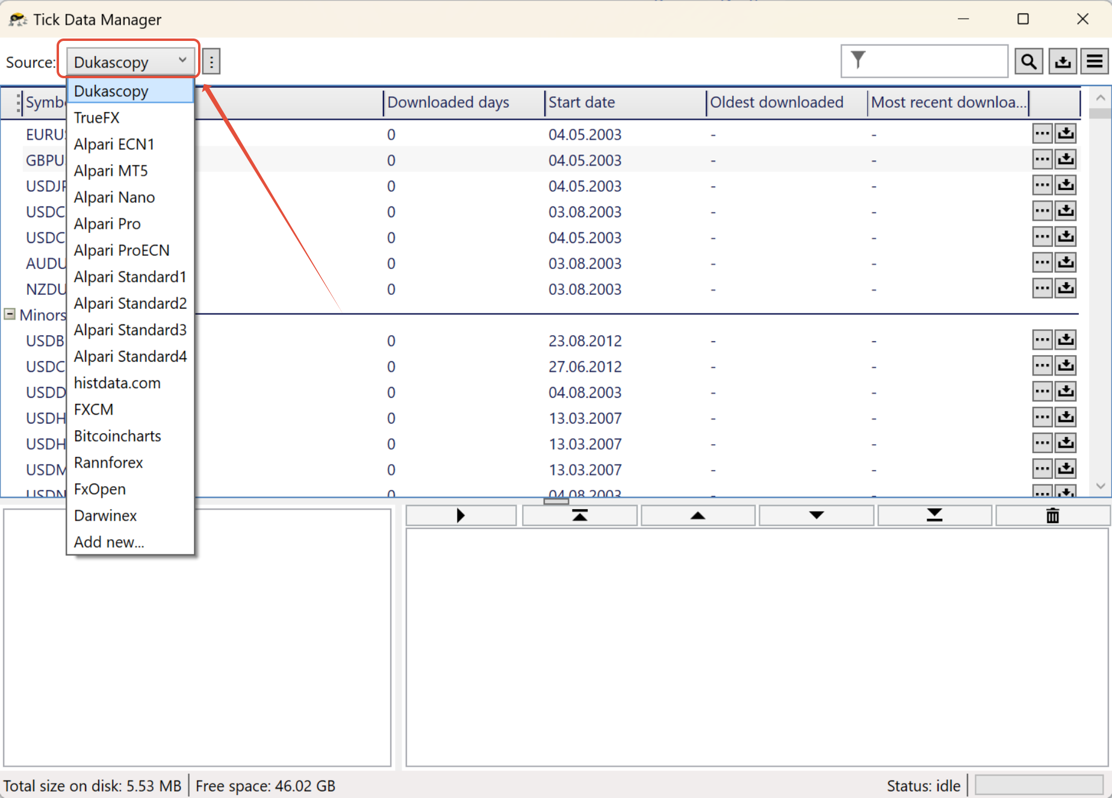The image size is (1112, 798).
Task: Select Dukascopy in the source list
Action: (x=131, y=91)
